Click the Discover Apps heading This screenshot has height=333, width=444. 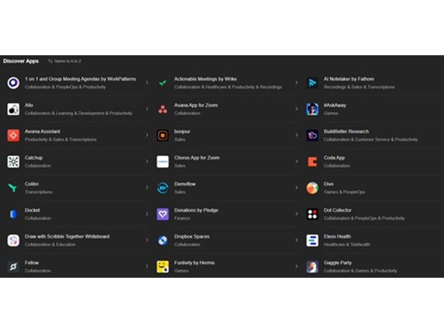(21, 61)
